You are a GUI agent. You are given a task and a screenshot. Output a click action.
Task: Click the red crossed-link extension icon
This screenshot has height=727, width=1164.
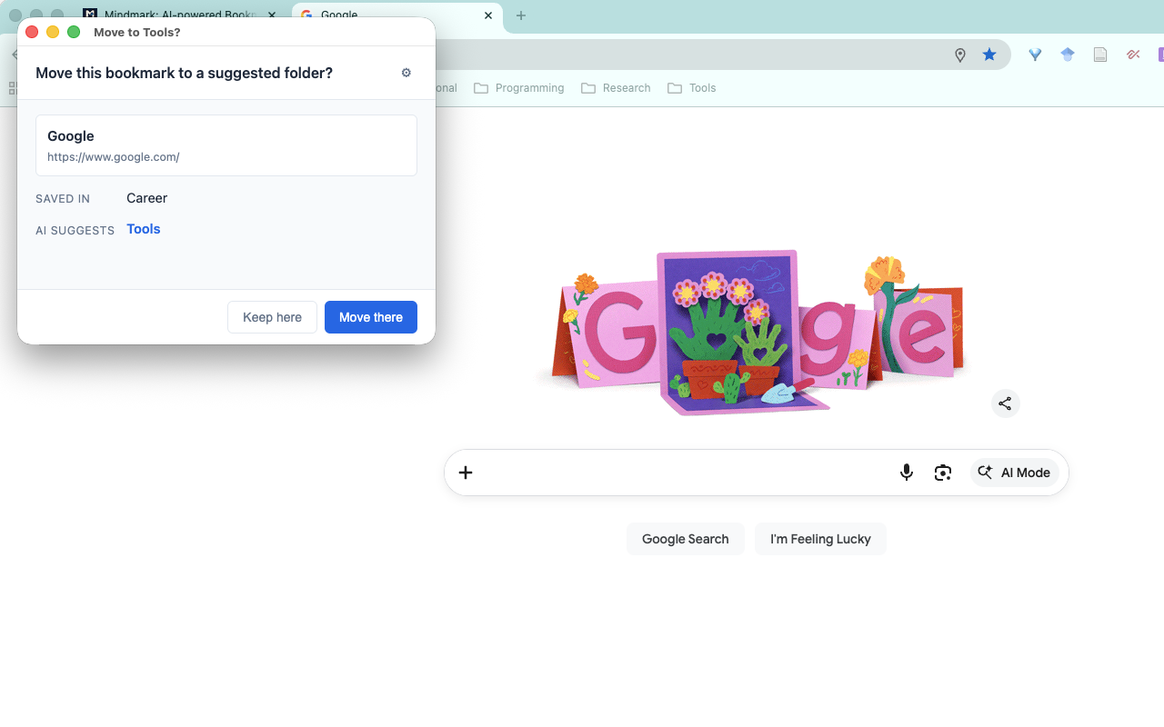(1133, 55)
